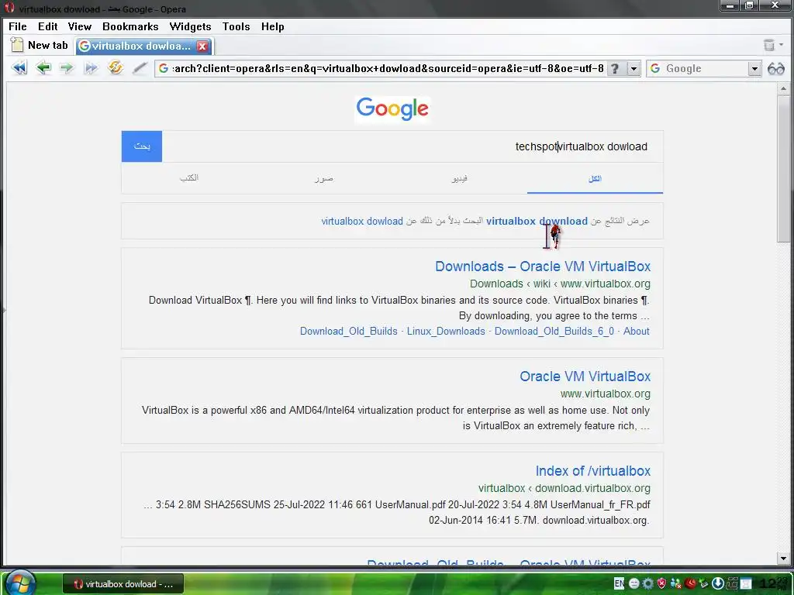
Task: Select the All results tab (الكل)
Action: point(595,178)
